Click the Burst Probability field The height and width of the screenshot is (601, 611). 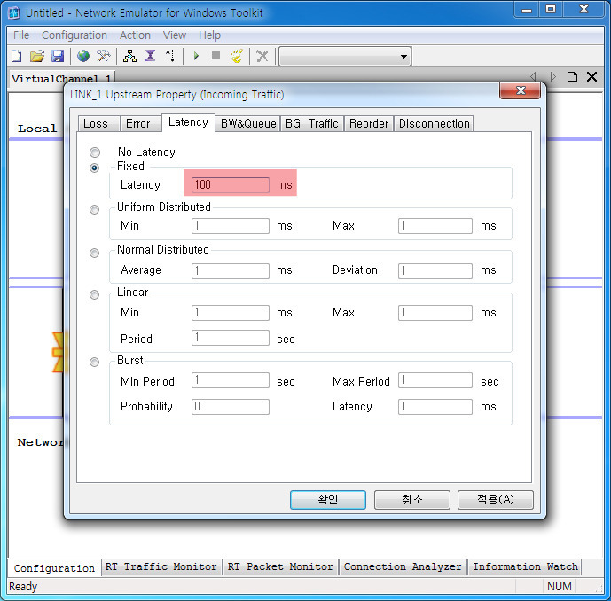click(231, 407)
